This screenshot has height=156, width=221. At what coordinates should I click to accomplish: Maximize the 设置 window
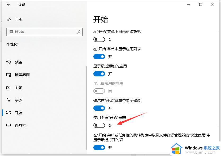coord(200,5)
